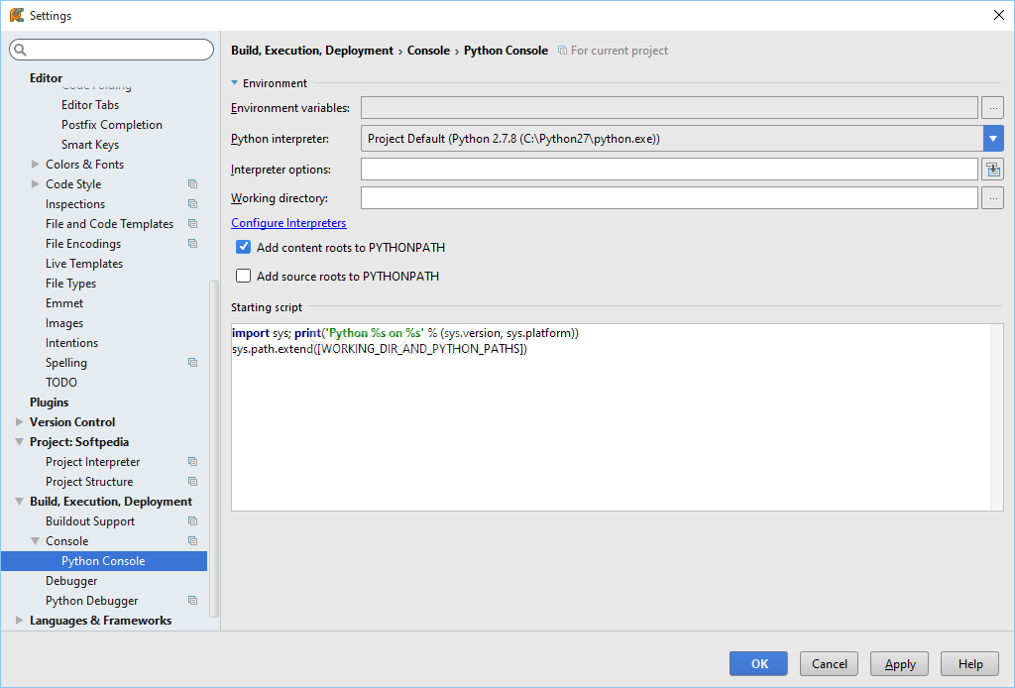Open Intentions settings
Viewport: 1015px width, 688px height.
tap(71, 343)
